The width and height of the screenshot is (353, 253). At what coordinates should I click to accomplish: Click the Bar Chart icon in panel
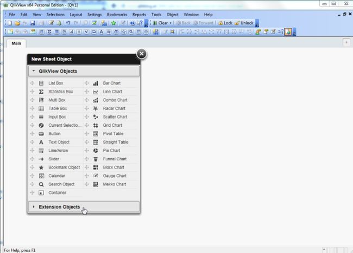coord(96,83)
